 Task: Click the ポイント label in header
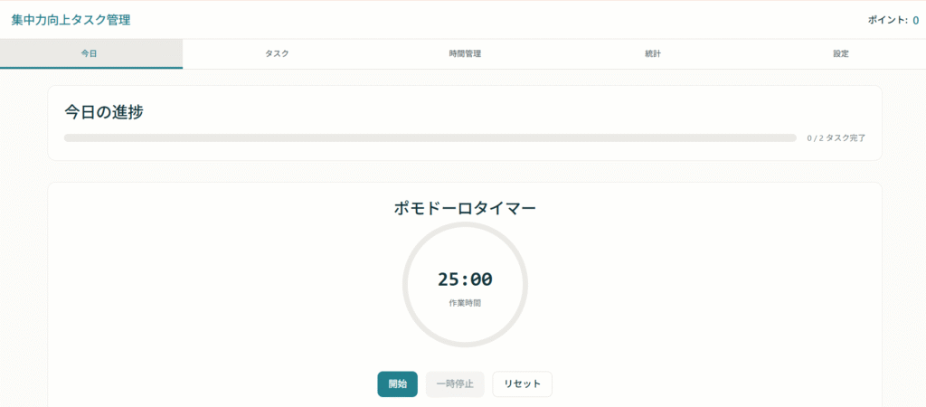tap(886, 20)
